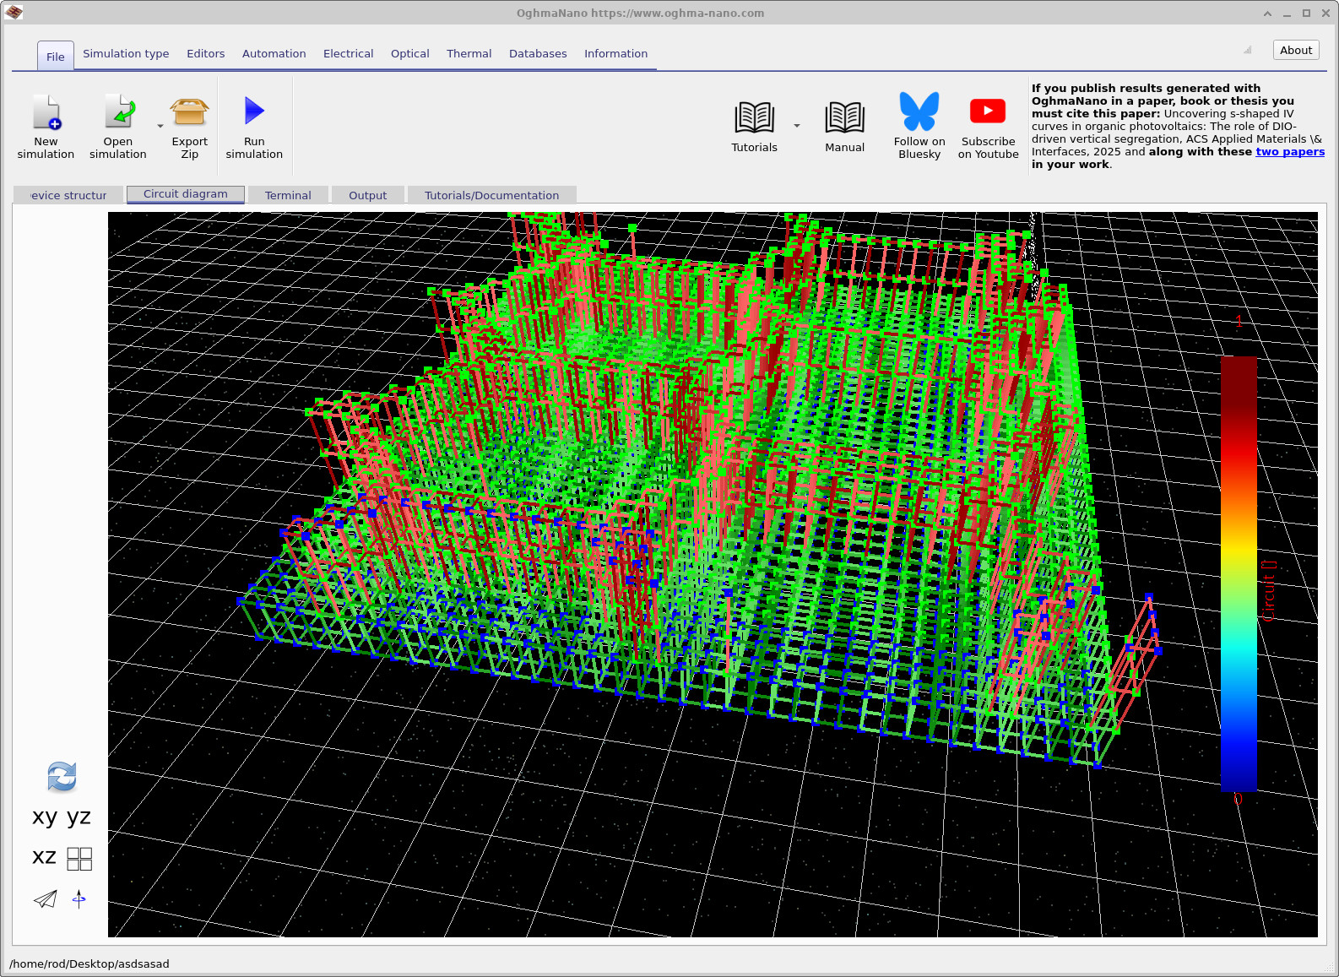1339x977 pixels.
Task: Click the Follow on Bluesky butterfly icon
Action: pos(919,111)
